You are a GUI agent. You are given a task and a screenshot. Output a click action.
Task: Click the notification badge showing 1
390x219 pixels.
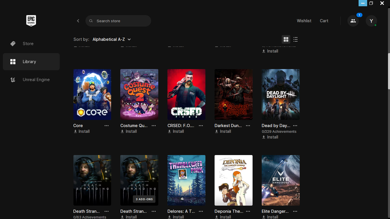pyautogui.click(x=359, y=15)
